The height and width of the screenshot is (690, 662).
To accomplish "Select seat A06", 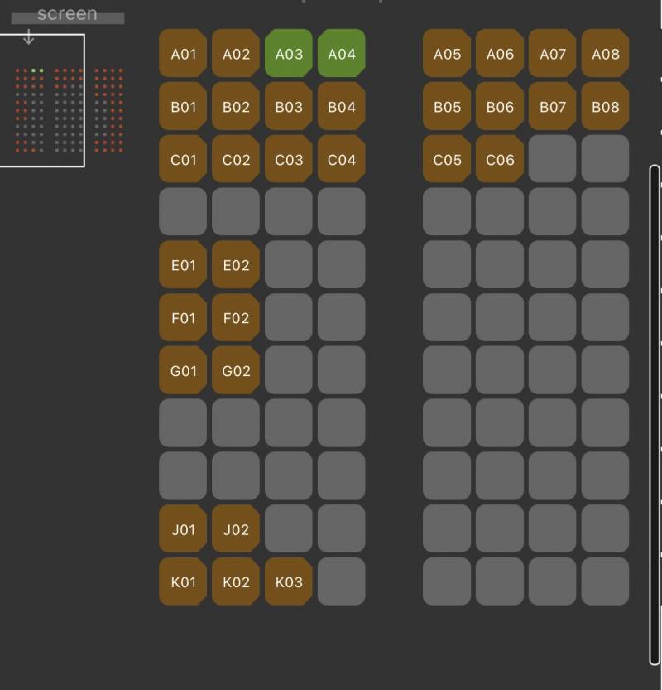I will [x=499, y=53].
